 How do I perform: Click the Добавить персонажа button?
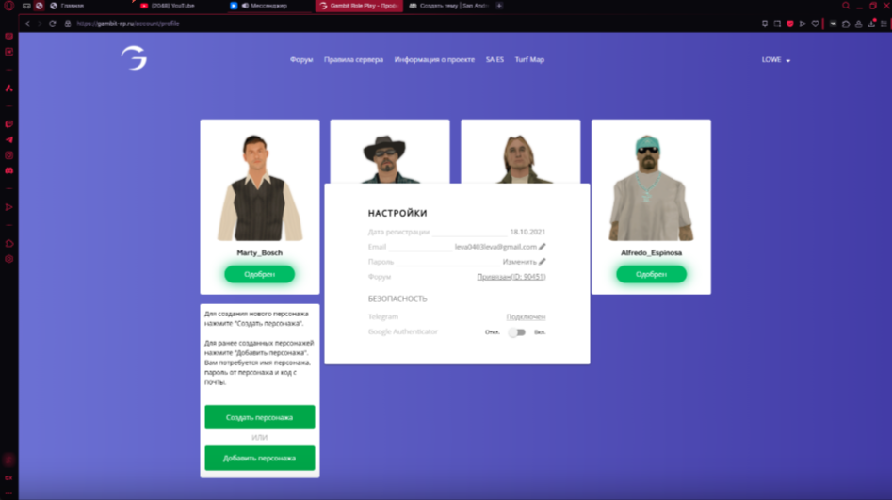pos(259,458)
